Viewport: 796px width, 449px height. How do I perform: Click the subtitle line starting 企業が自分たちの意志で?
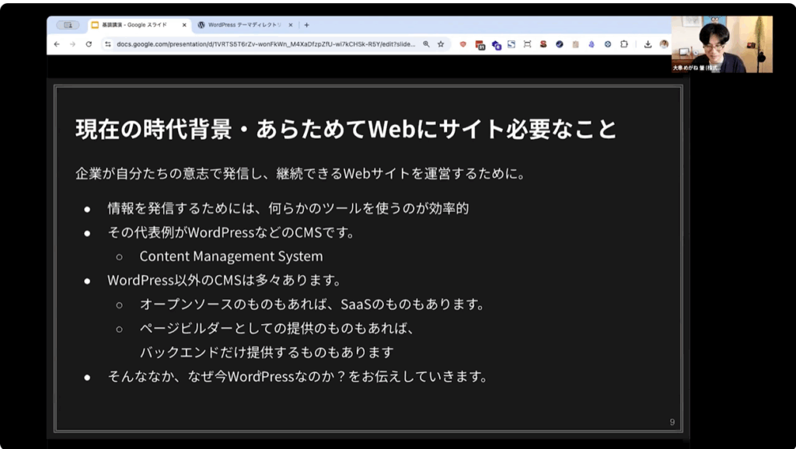pos(301,173)
